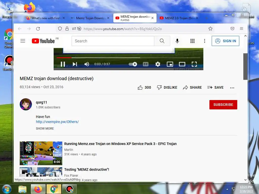Toggle closed captions (CC)
Image resolution: width=259 pixels, height=194 pixels.
tap(145, 64)
